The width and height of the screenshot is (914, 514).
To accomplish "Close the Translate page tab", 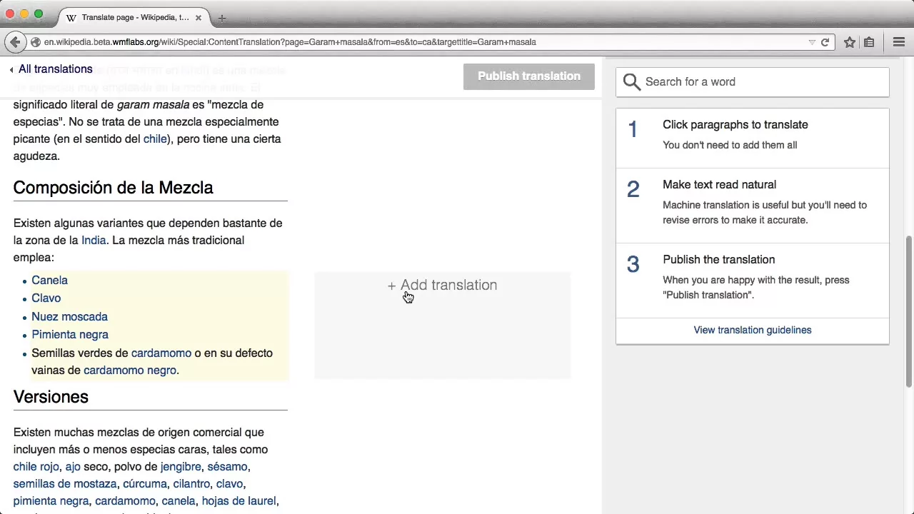I will coord(199,18).
